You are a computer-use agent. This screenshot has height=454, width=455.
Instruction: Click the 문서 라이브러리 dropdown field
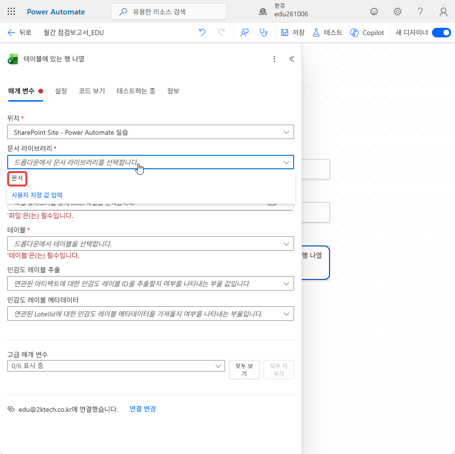[150, 162]
